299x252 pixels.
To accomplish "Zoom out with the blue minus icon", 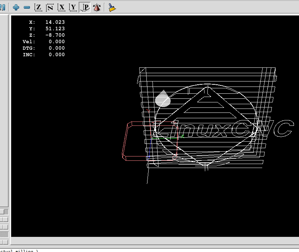I will pyautogui.click(x=27, y=8).
